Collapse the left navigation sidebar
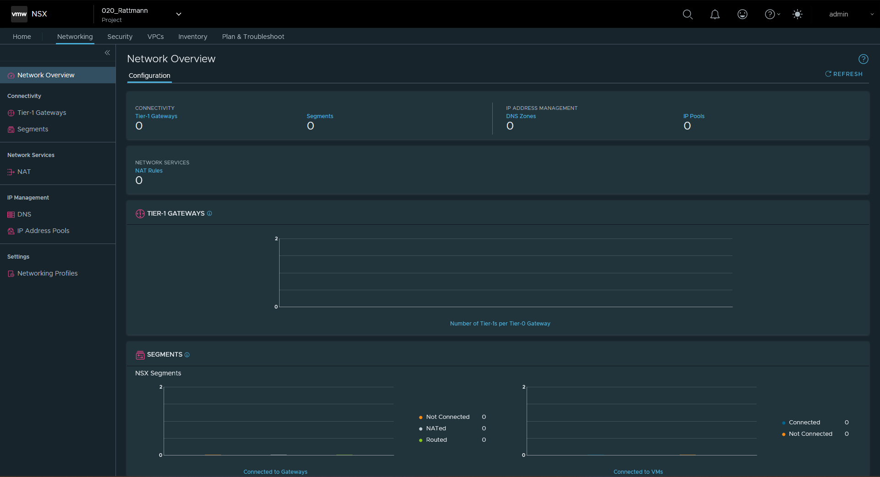880x477 pixels. coord(107,53)
